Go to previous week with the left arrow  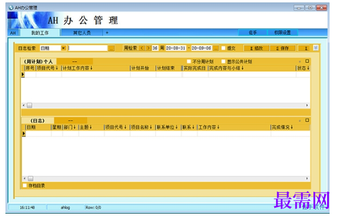click(142, 48)
